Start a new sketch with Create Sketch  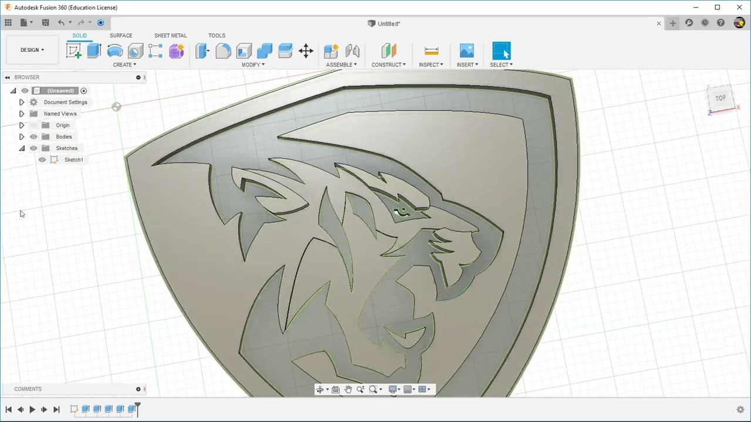[x=74, y=51]
